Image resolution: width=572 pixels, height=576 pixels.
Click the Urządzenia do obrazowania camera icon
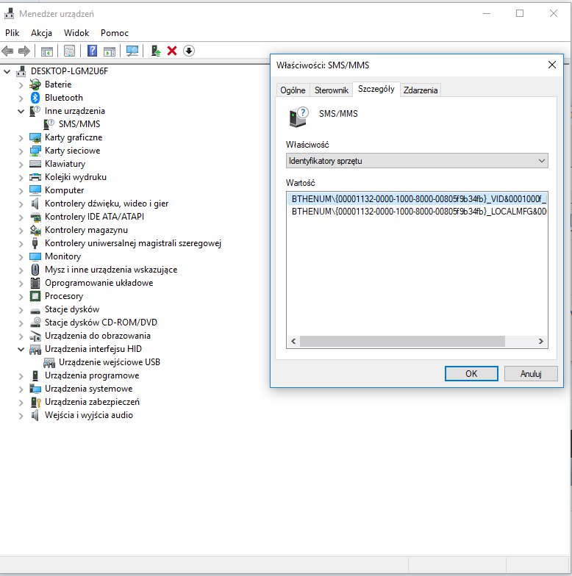click(x=35, y=336)
